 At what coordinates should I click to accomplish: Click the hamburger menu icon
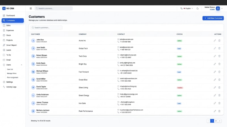pos(31,9)
